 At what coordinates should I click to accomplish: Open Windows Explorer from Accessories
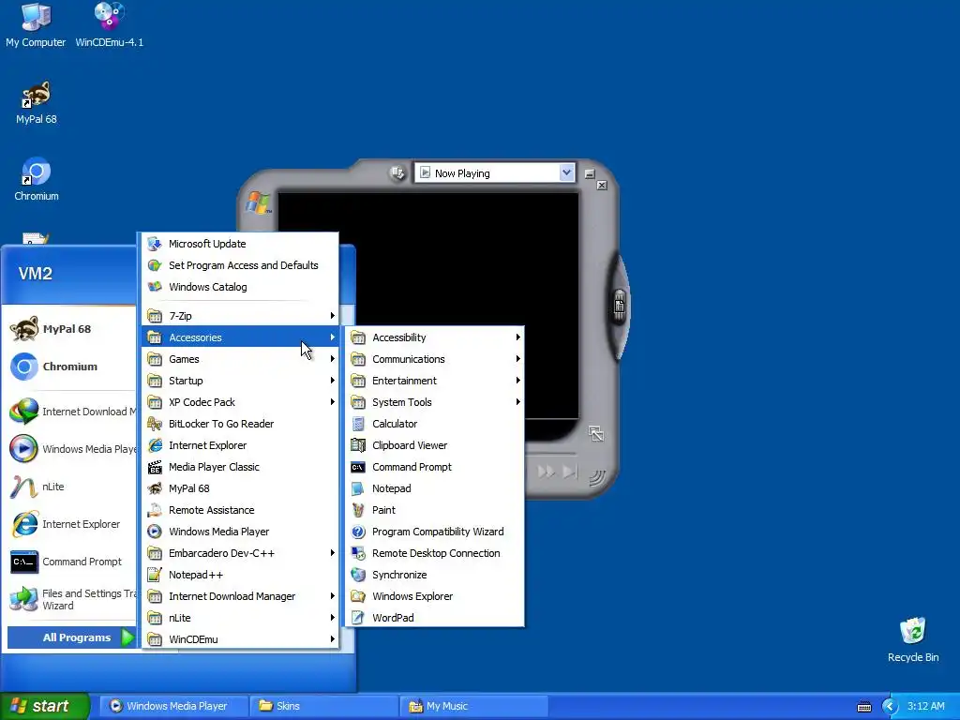tap(435, 596)
